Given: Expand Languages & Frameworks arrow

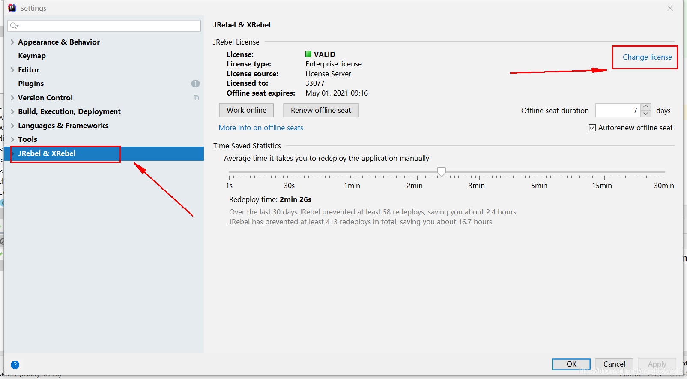Looking at the screenshot, I should pyautogui.click(x=12, y=126).
